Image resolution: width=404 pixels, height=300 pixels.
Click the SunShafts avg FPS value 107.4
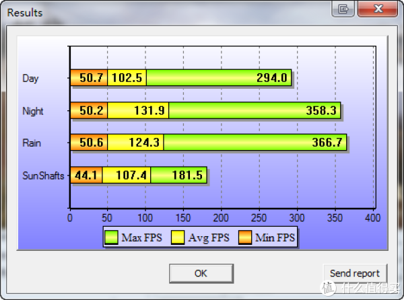click(131, 175)
